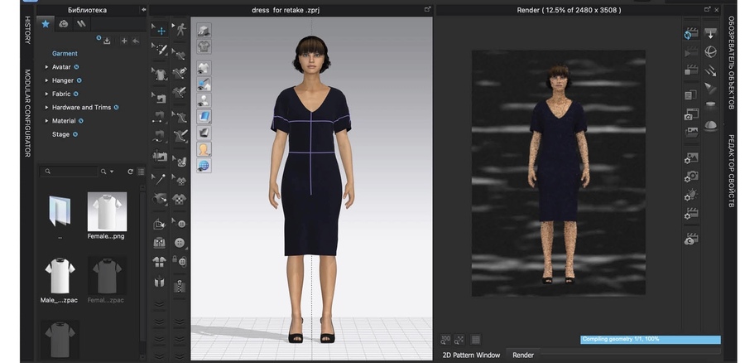Select the Select/Move tool with blue cross arrows
745x363 pixels.
(160, 30)
